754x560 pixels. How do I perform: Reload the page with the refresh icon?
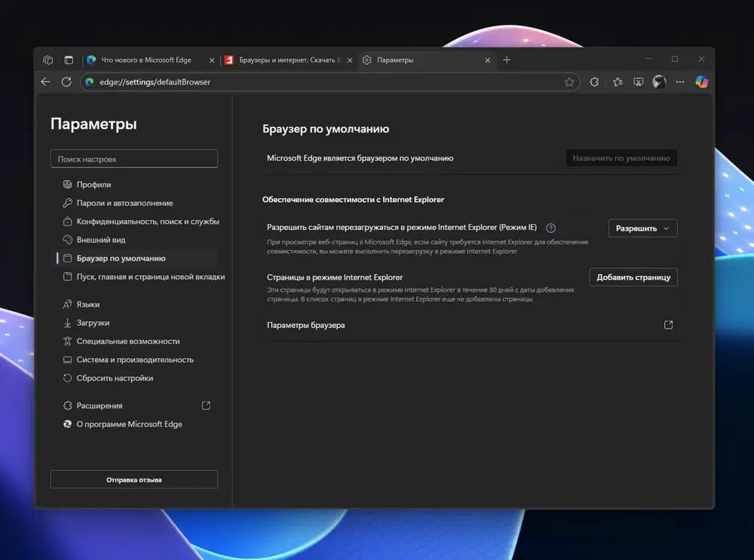tap(66, 82)
